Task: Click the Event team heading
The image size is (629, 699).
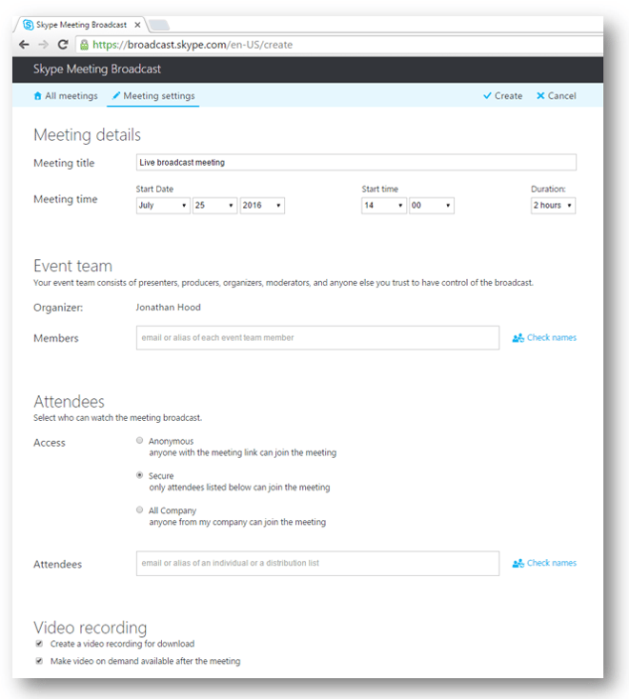Action: click(x=72, y=266)
